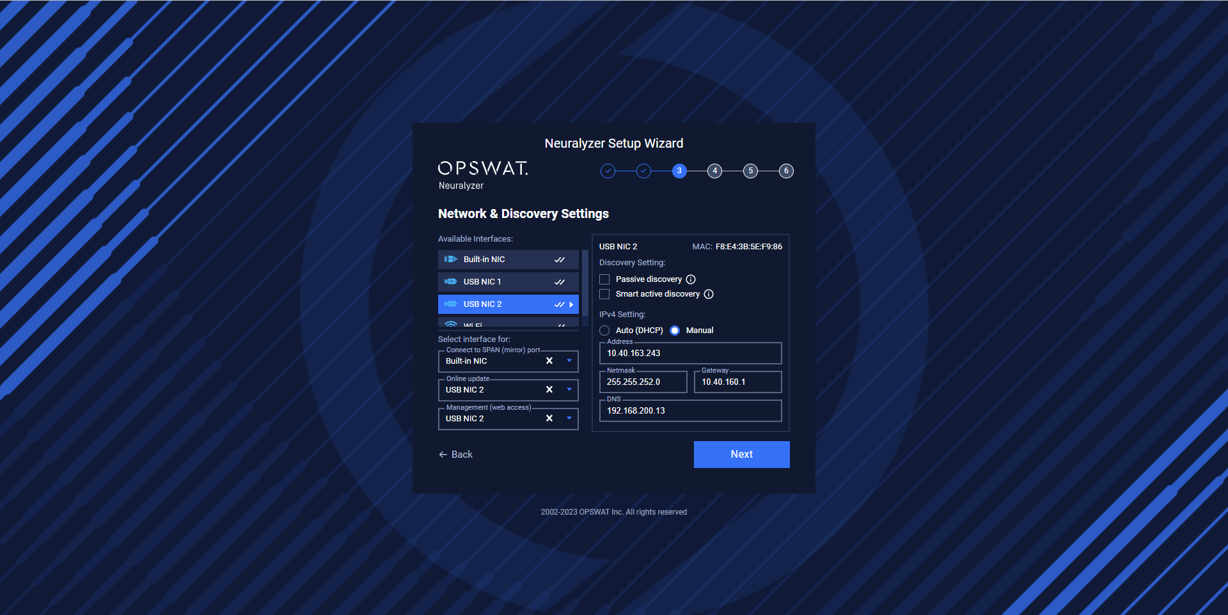The height and width of the screenshot is (615, 1228).
Task: Open Connect to SPAN port dropdown
Action: (569, 361)
